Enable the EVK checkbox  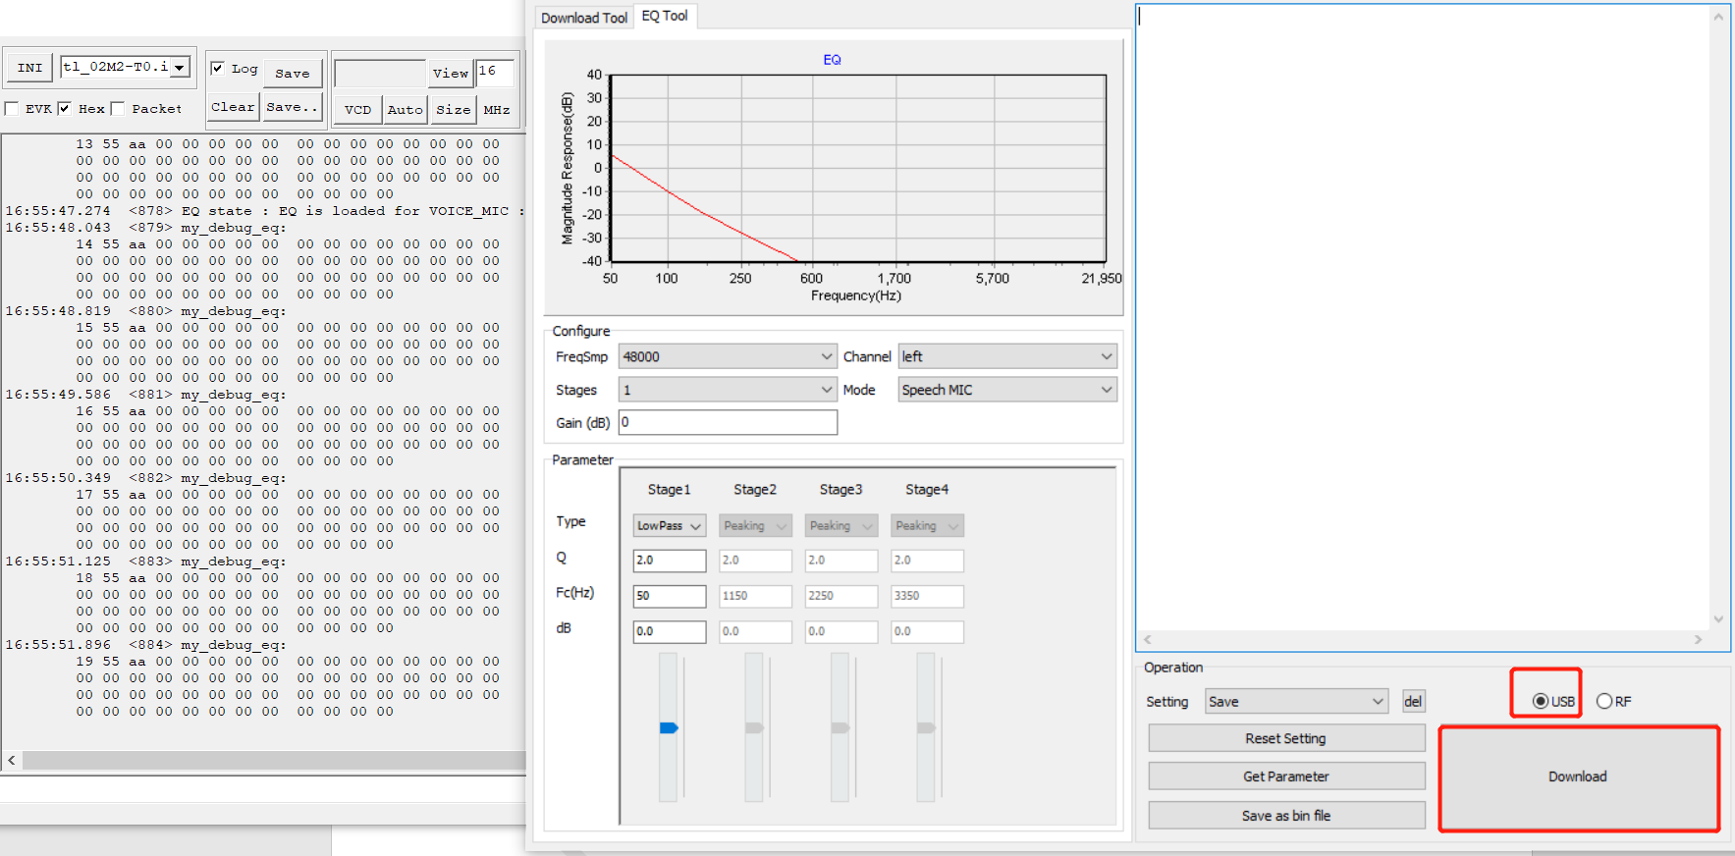[12, 109]
